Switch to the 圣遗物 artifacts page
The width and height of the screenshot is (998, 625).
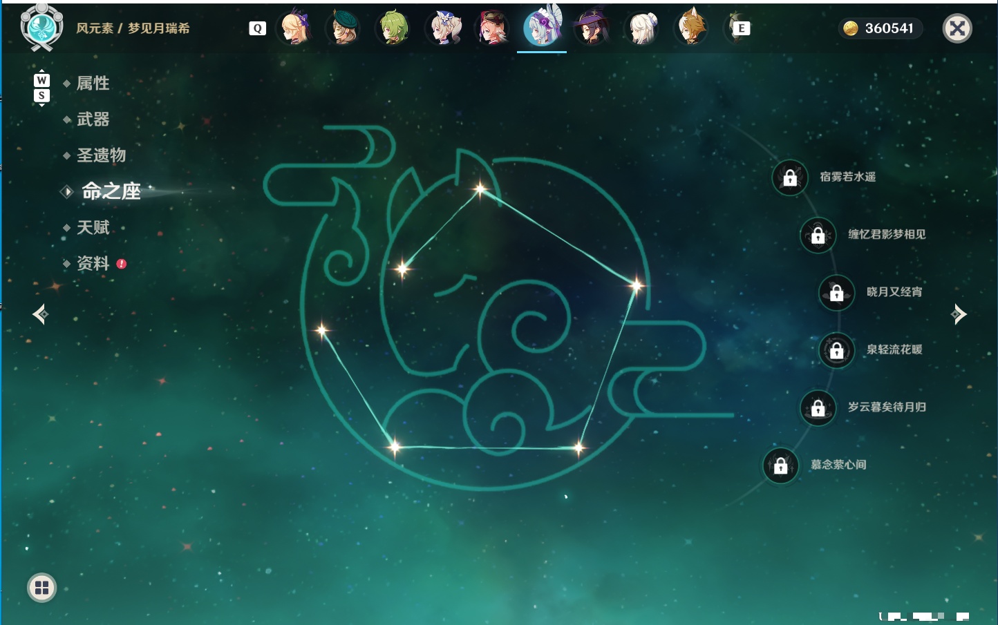pos(101,155)
